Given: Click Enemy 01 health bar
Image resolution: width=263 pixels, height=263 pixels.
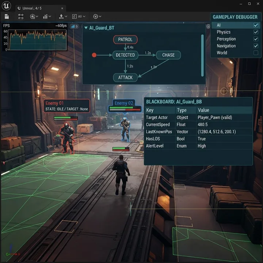Looking at the screenshot, I should [x=66, y=118].
